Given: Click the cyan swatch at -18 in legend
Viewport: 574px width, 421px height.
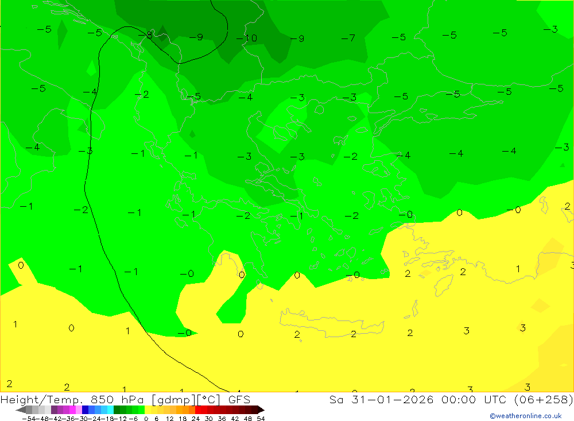Looking at the screenshot, I should (x=110, y=410).
